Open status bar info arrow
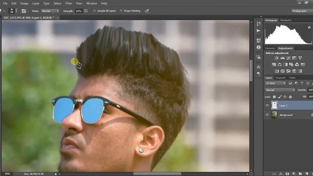313x176 pixels. [x=56, y=174]
